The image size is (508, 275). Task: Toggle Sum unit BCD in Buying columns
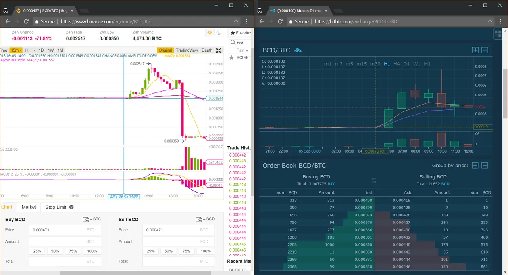tap(292, 193)
